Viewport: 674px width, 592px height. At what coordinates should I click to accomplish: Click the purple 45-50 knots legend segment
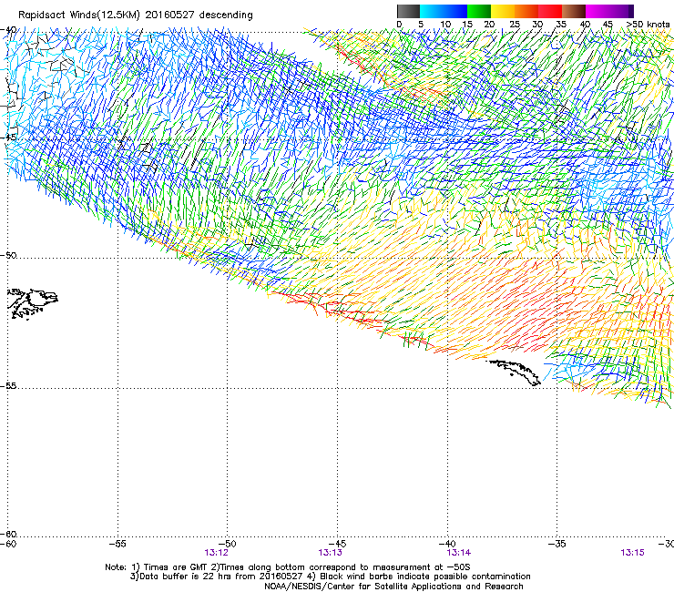pyautogui.click(x=621, y=11)
